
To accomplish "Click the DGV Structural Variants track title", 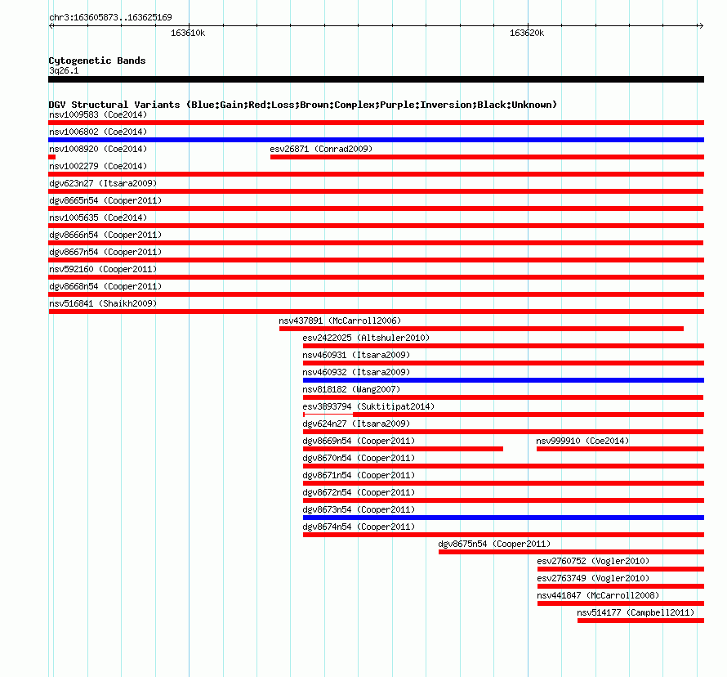I will (x=302, y=105).
